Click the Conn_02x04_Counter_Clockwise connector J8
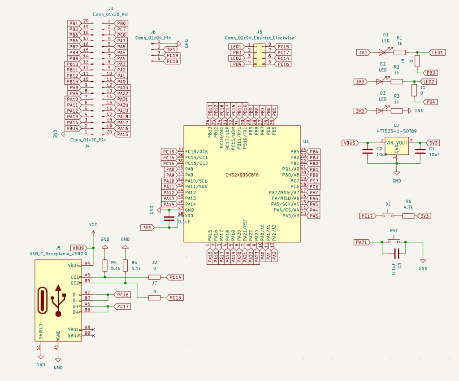 click(259, 56)
